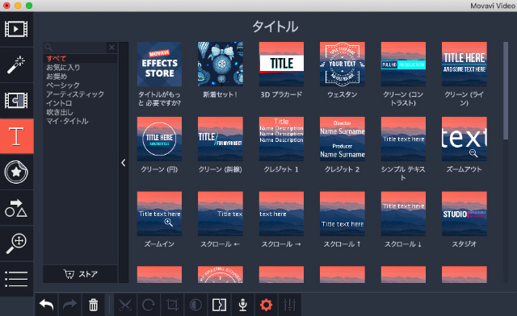This screenshot has height=316, width=517.
Task: Open the ストア store button
Action: tap(81, 274)
